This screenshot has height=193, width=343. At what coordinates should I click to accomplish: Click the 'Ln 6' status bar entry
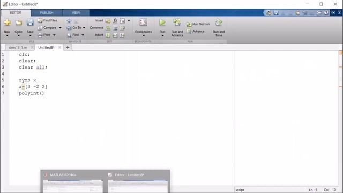[x=313, y=190]
